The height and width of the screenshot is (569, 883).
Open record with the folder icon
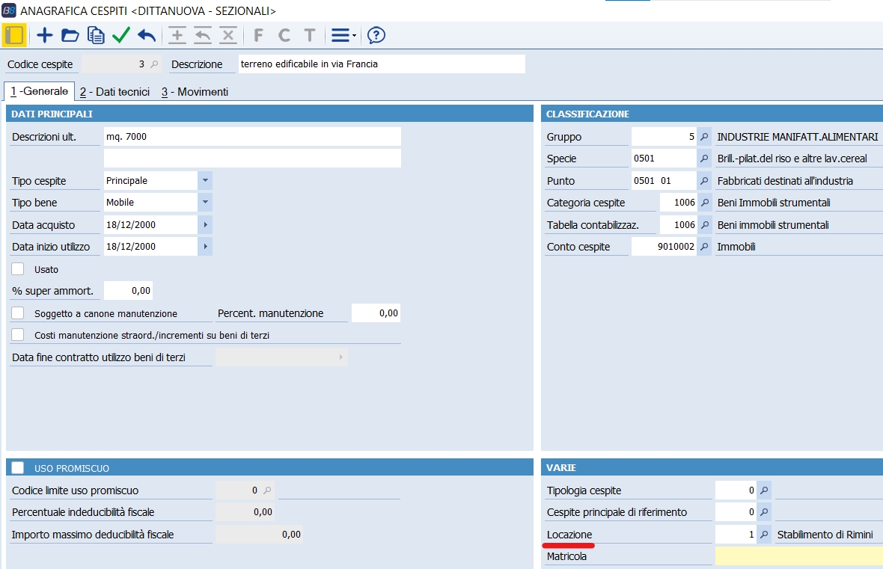pos(70,35)
